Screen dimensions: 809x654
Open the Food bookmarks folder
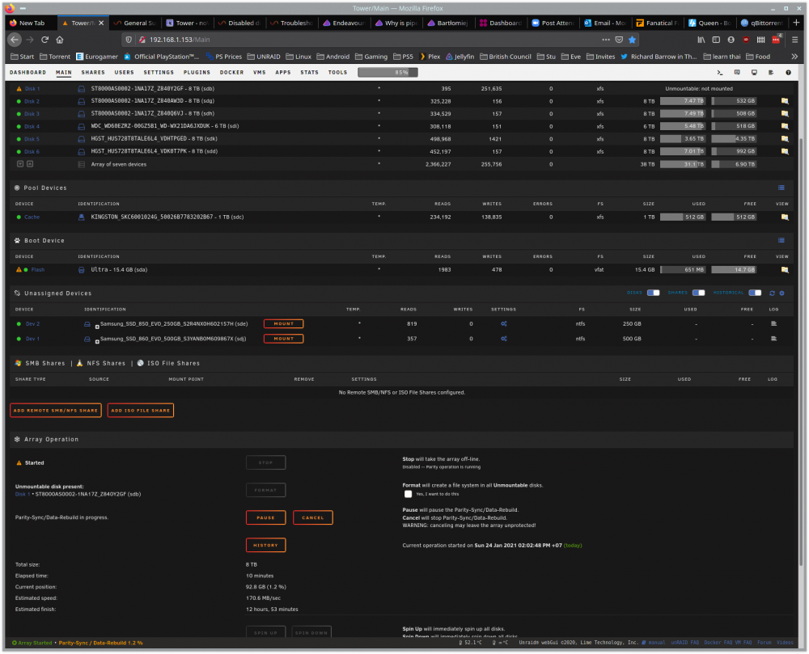(758, 57)
